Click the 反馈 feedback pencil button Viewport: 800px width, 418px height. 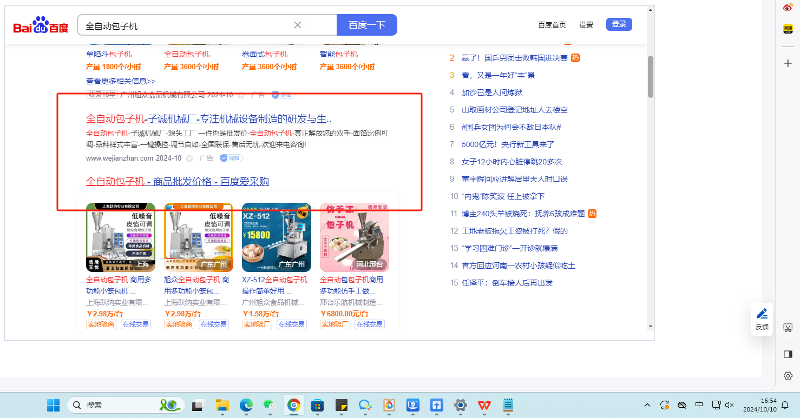(x=762, y=319)
